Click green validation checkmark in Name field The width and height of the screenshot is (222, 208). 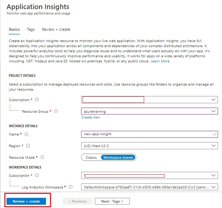pyautogui.click(x=214, y=134)
